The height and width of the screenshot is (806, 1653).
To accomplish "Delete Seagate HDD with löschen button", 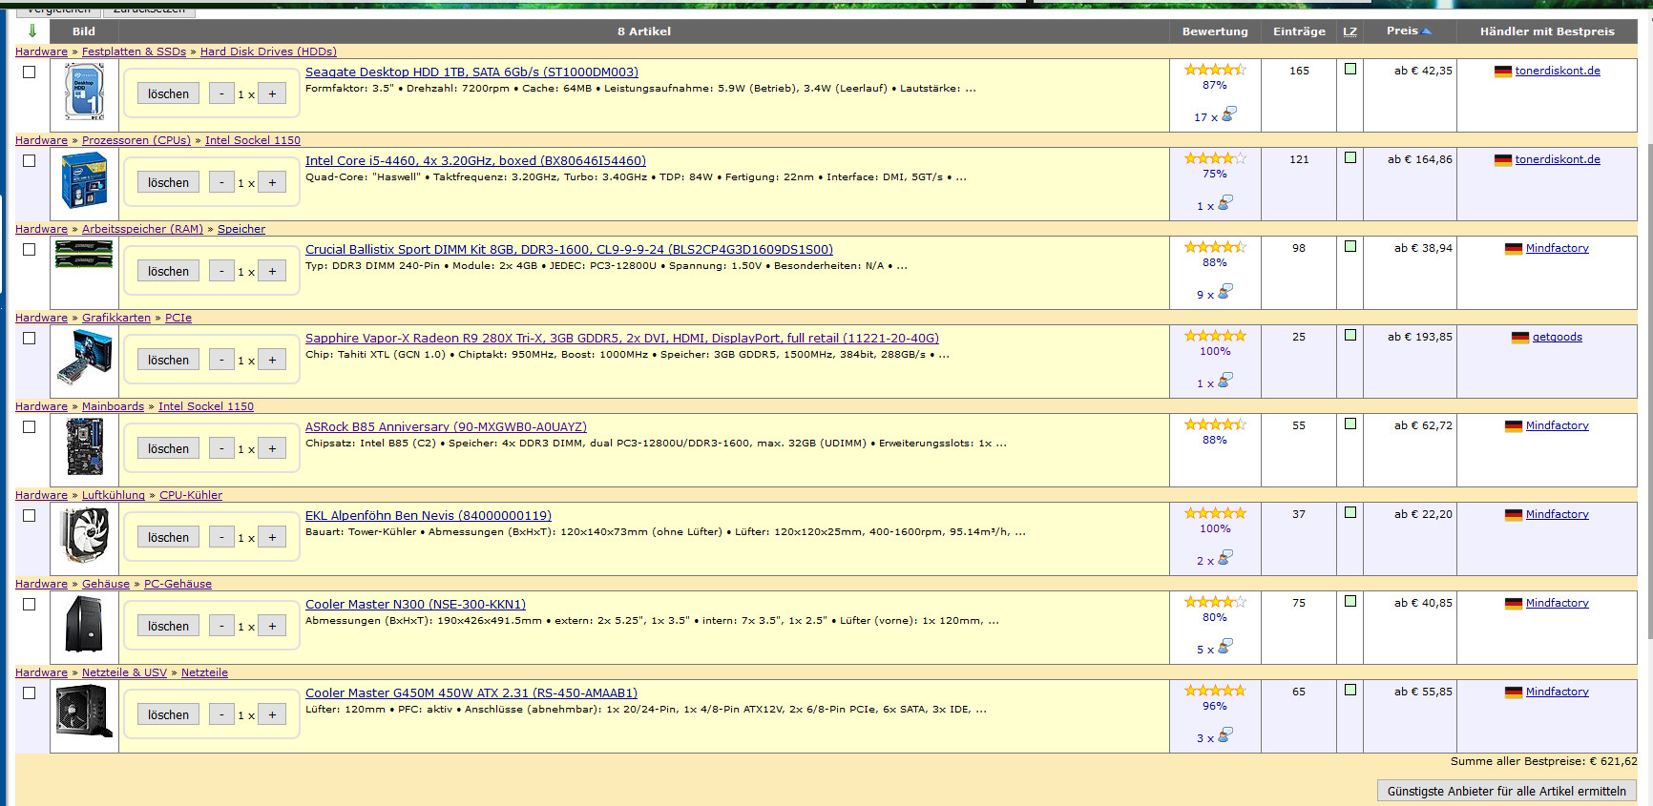I will (169, 93).
